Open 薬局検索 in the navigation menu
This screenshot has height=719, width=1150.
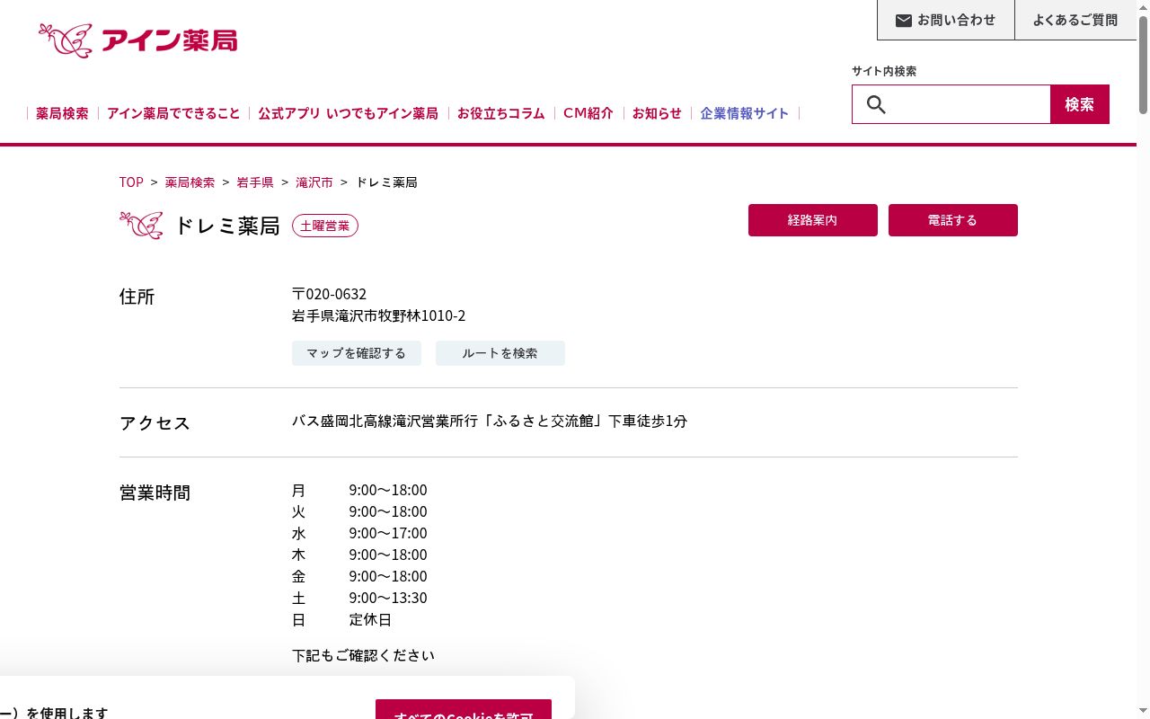click(x=63, y=113)
